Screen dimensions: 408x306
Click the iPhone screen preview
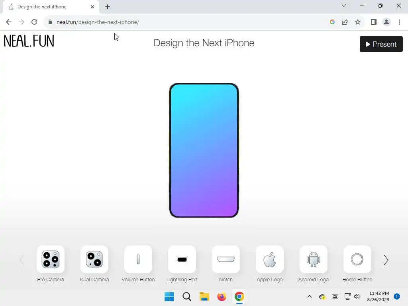204,150
